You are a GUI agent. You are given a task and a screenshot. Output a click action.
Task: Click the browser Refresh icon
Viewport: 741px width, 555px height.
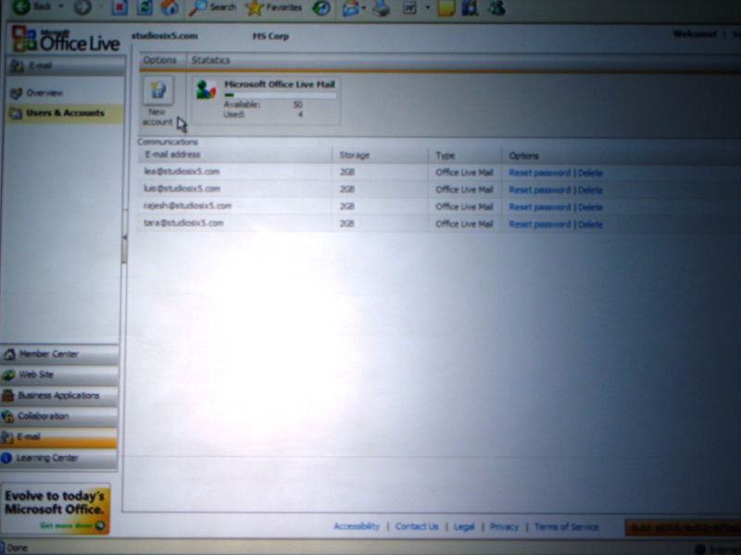tap(144, 7)
